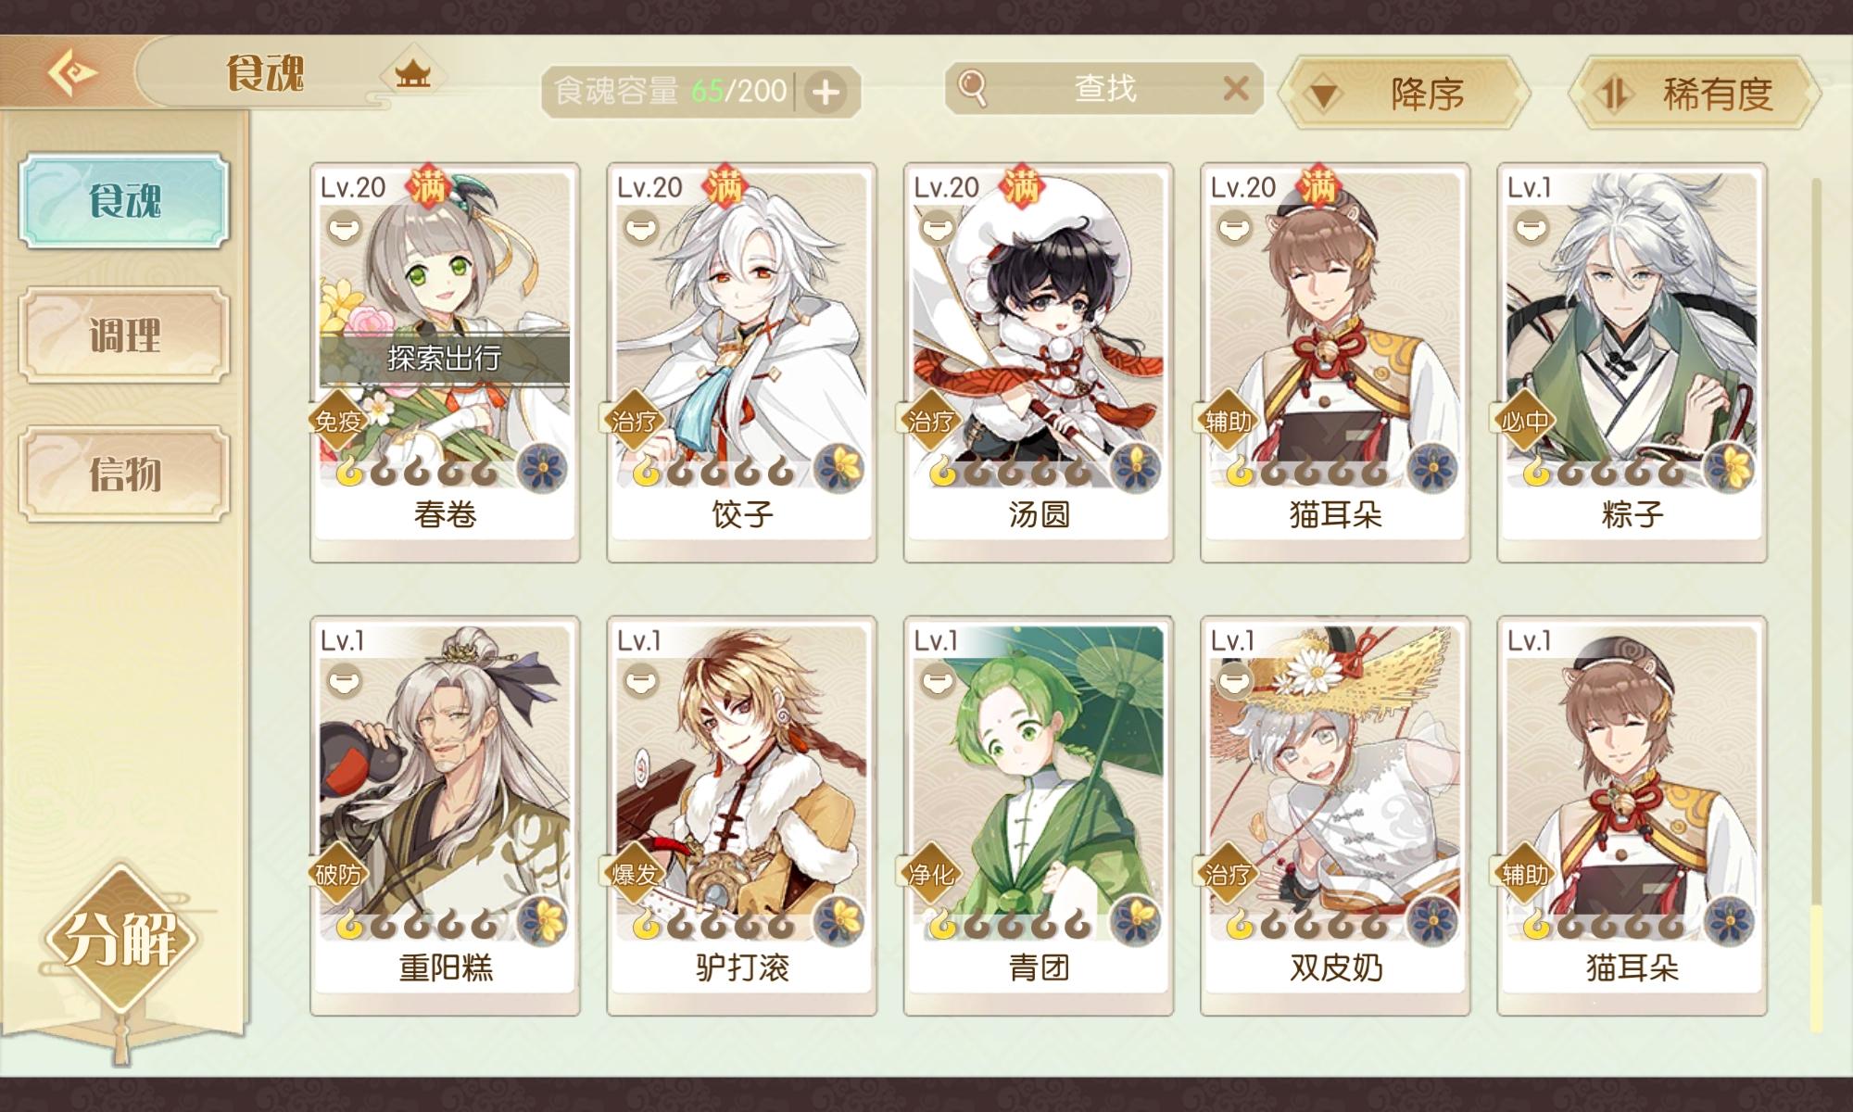Tap the 分解 decompose button
Image resolution: width=1853 pixels, height=1112 pixels.
(120, 939)
